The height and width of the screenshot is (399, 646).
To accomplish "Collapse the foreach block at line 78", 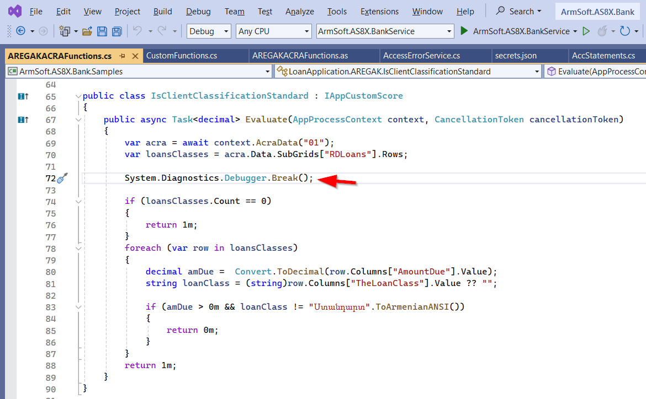I will click(78, 248).
